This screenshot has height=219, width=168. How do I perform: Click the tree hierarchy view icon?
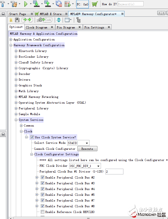tap(79, 20)
